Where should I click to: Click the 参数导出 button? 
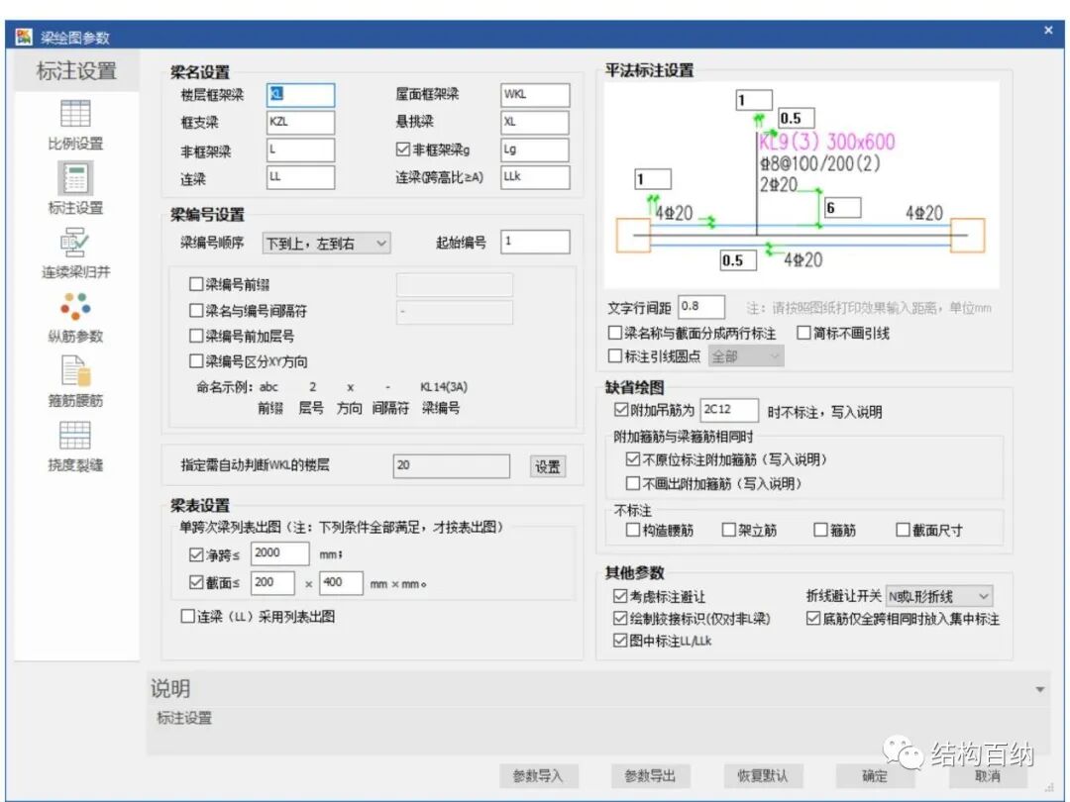tap(651, 777)
